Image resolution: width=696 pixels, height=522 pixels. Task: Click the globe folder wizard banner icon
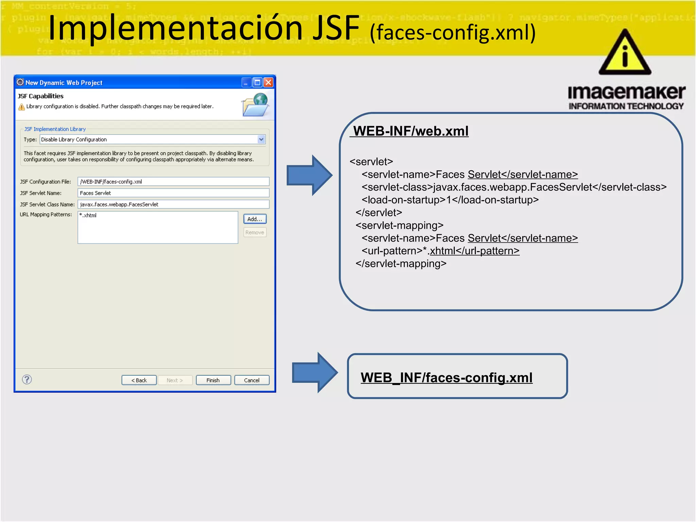(256, 105)
